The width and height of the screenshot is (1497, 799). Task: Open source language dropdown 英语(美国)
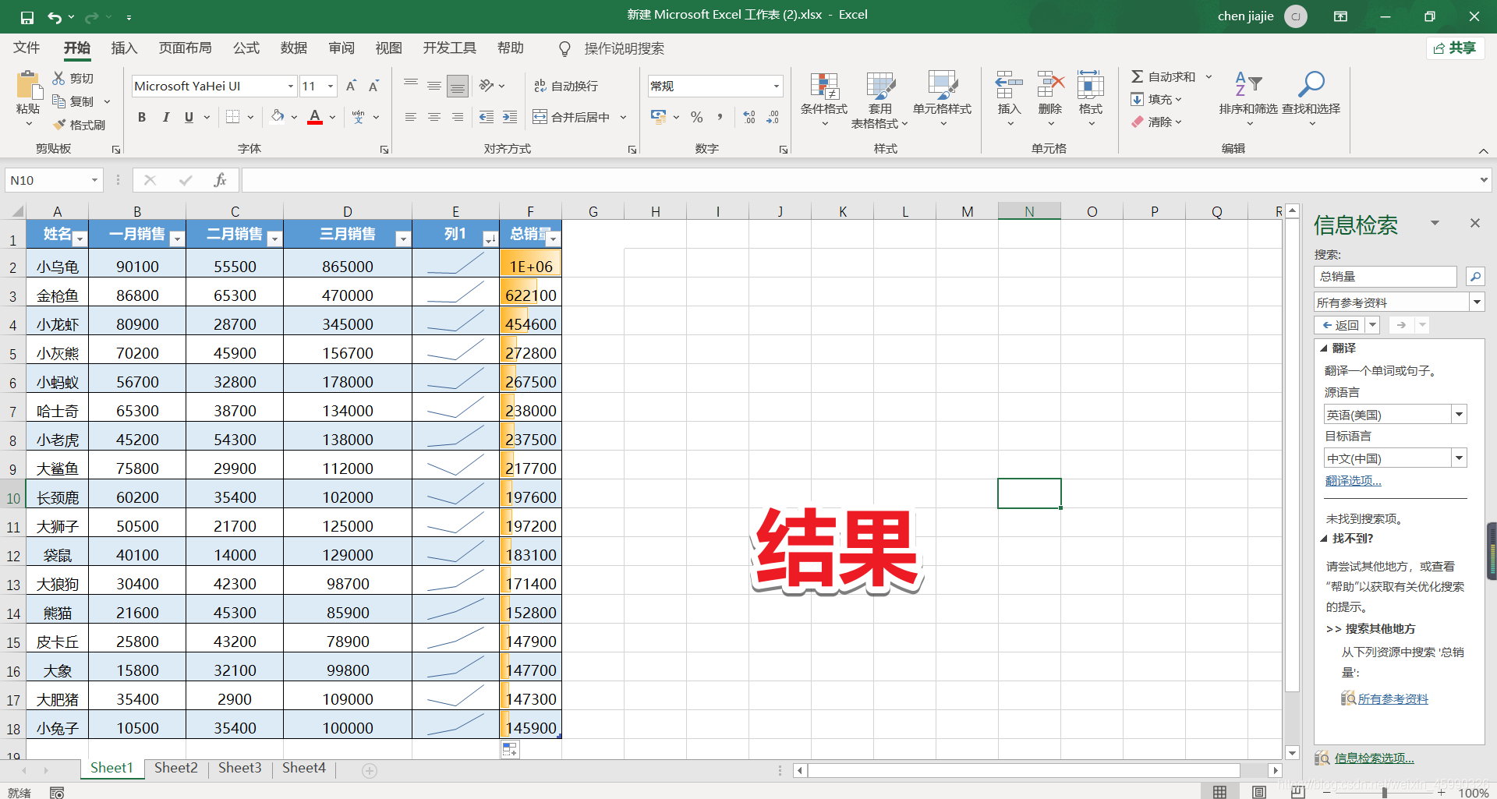pos(1459,415)
